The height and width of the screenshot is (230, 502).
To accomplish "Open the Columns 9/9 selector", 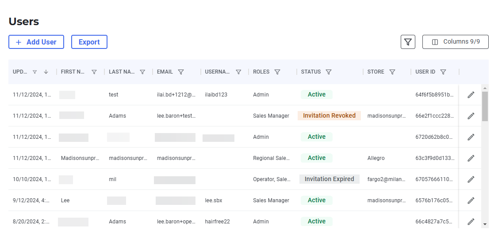I will (x=456, y=42).
